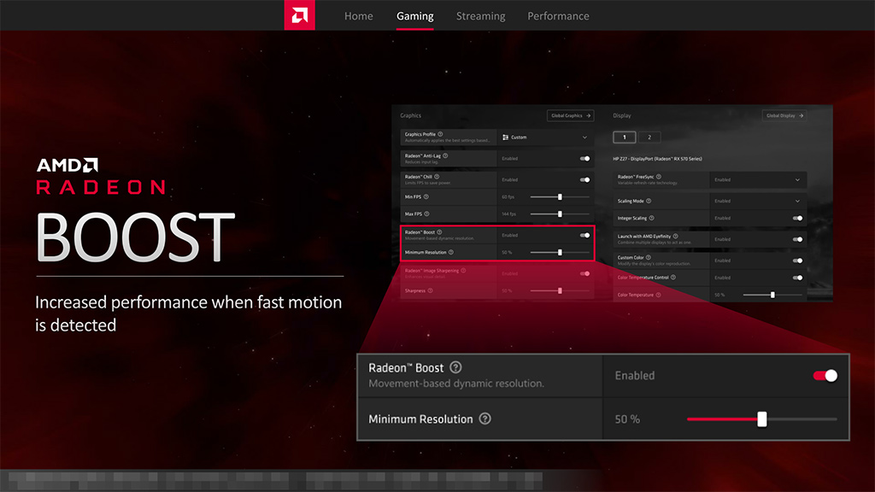Open the Performance tab
The image size is (875, 492).
[558, 16]
